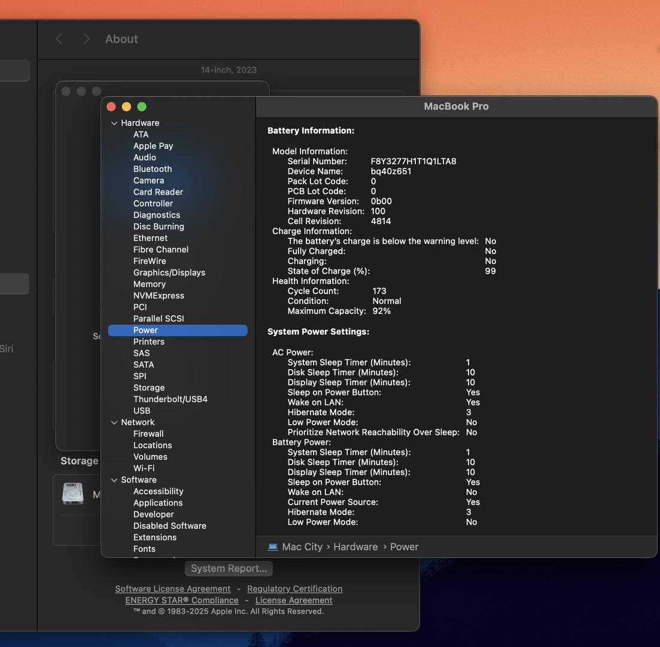Select Locations under Network
Screen dimensions: 660x647
click(x=153, y=446)
